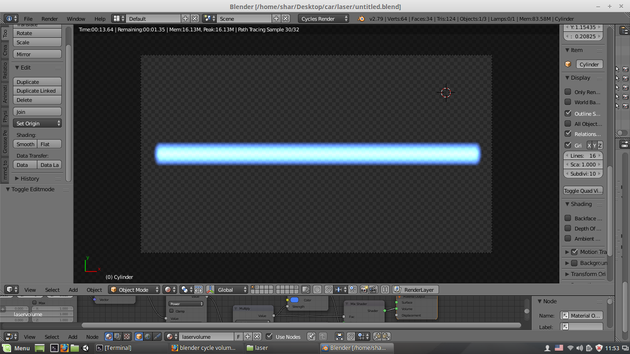This screenshot has width=630, height=354.
Task: Click the copy nodes to clipboard icon
Action: point(377,336)
